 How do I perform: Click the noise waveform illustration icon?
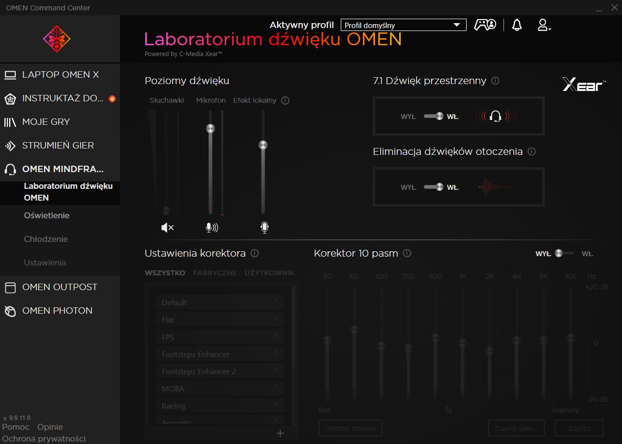pyautogui.click(x=496, y=187)
